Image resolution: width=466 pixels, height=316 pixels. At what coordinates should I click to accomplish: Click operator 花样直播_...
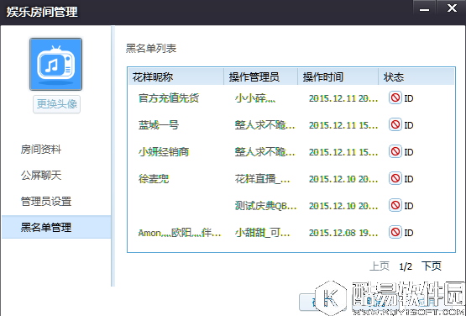[x=263, y=178]
